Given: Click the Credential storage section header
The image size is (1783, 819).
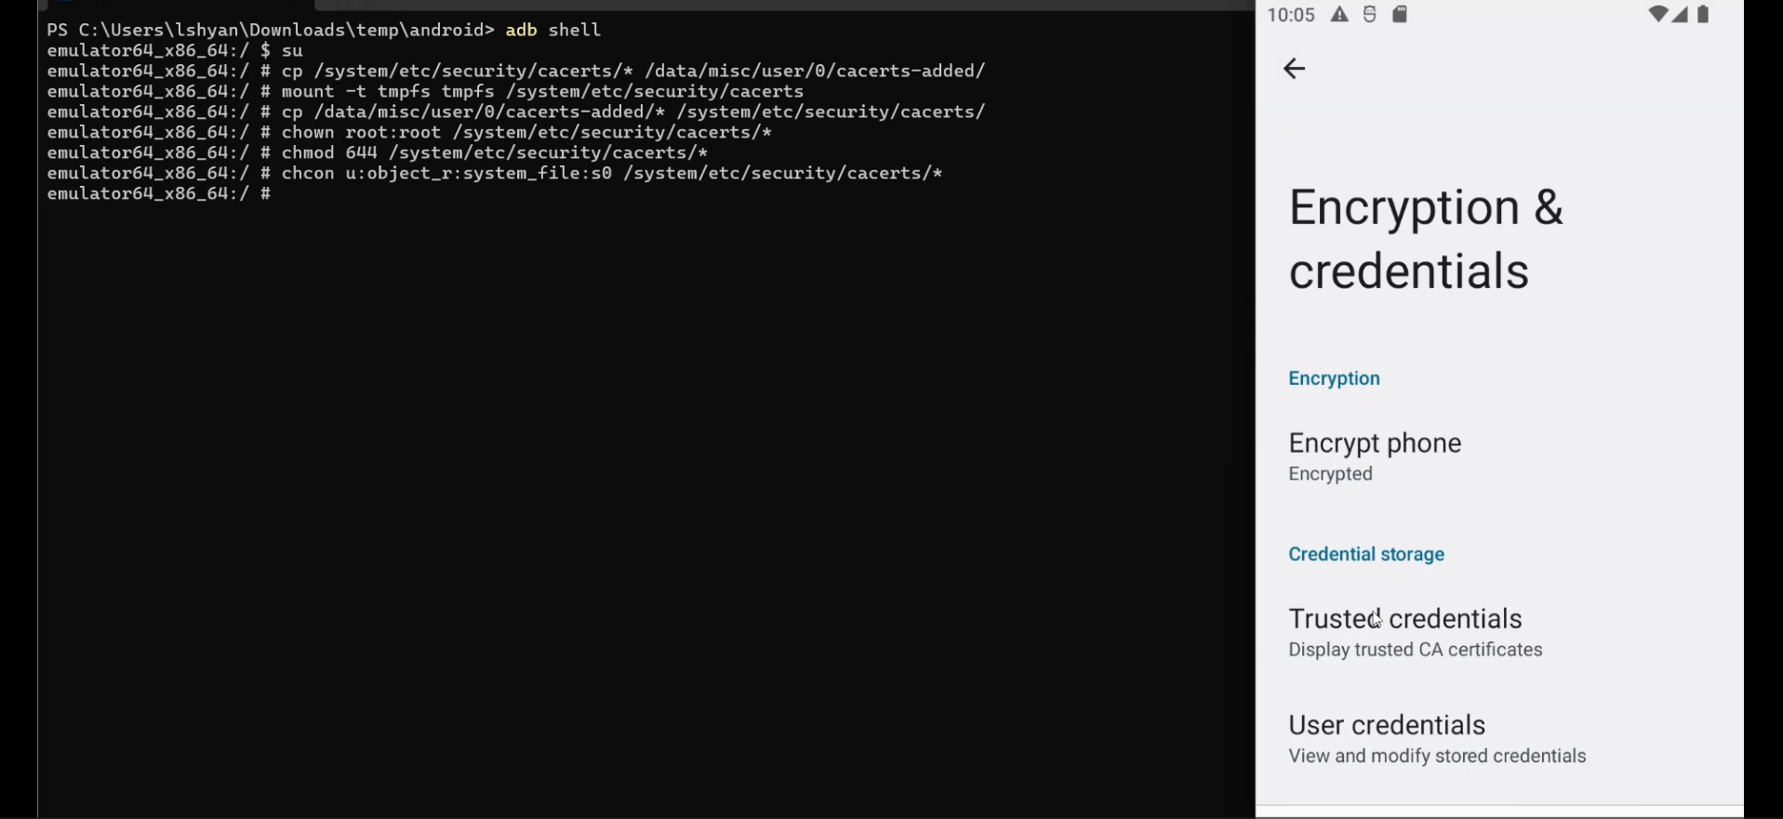Looking at the screenshot, I should pos(1366,554).
